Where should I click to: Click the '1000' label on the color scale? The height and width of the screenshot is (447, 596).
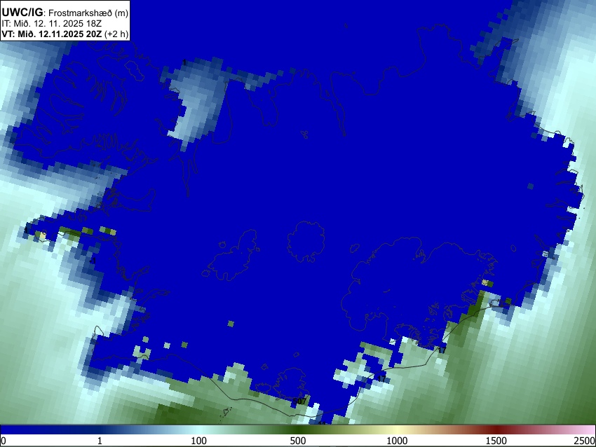[397, 441]
